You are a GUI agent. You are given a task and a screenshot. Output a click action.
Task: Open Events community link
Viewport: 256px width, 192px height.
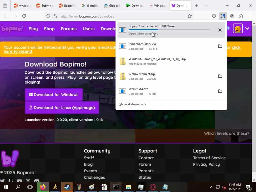pos(90,171)
